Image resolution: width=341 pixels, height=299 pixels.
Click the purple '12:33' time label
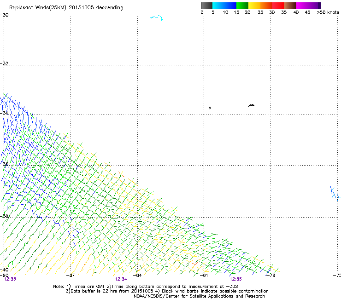click(10, 279)
